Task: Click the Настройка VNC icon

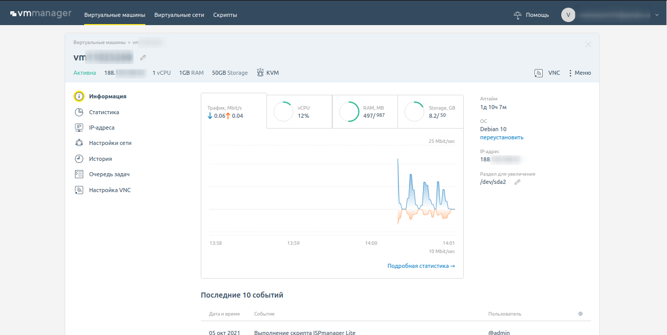Action: pos(79,190)
